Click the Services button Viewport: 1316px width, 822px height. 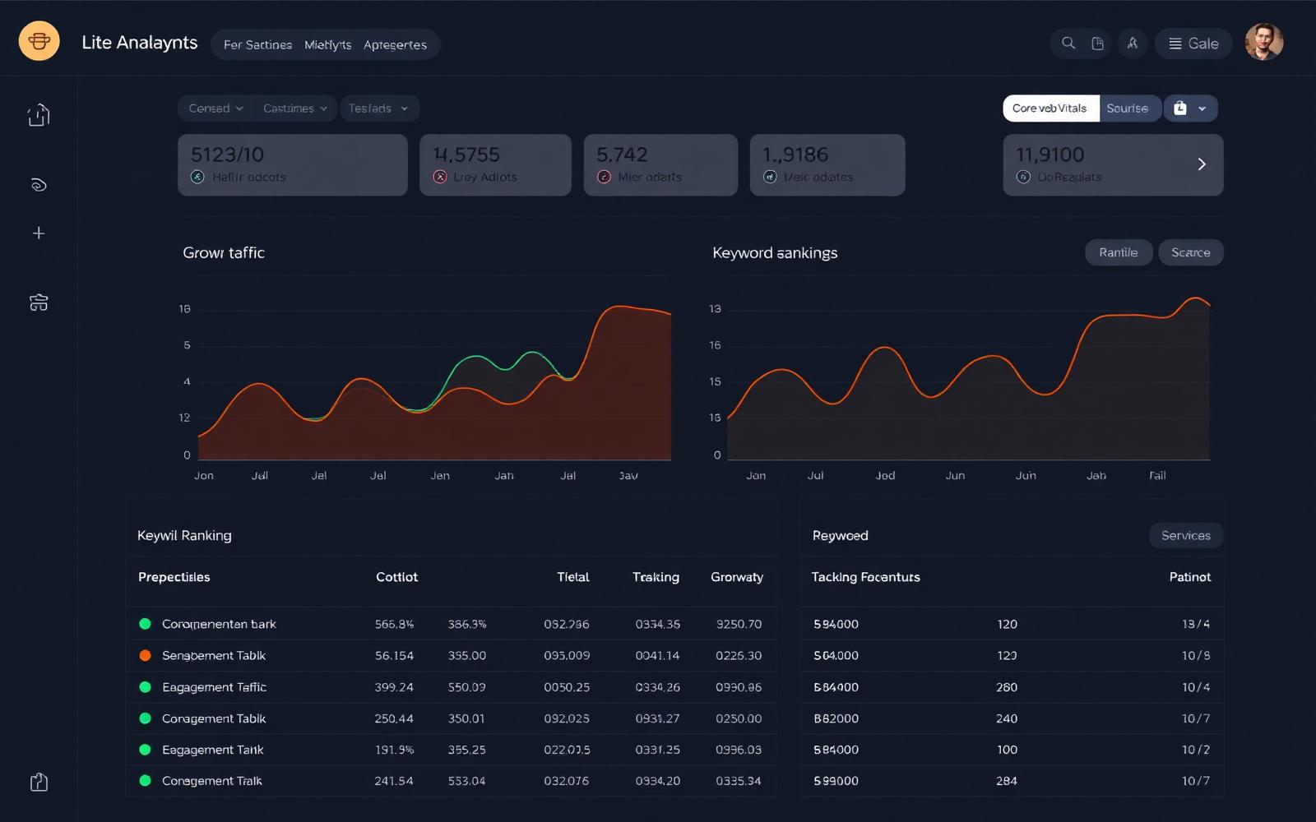click(1186, 535)
